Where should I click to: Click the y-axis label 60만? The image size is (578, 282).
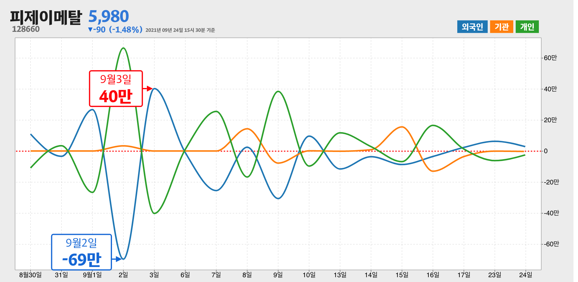(550, 58)
